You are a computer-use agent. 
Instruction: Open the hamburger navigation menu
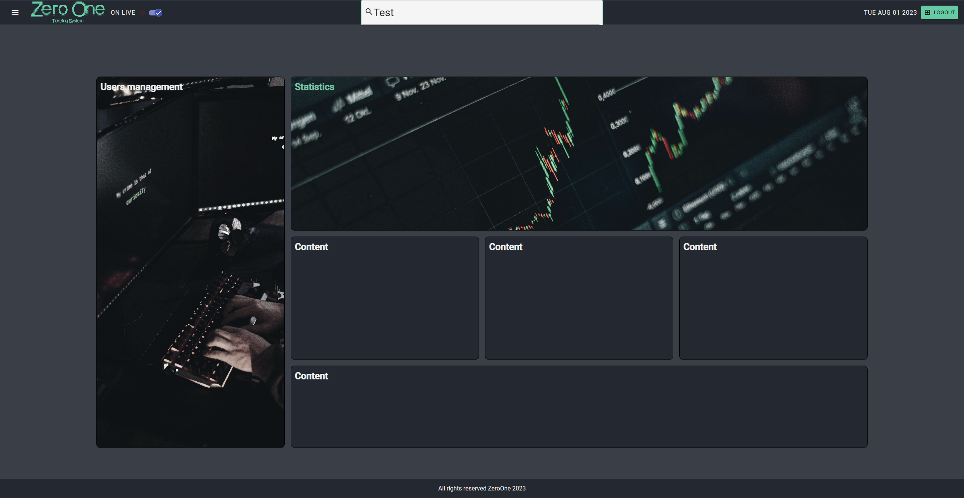pos(15,12)
